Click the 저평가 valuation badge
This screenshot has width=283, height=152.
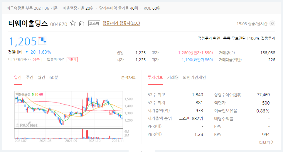coord(72,60)
